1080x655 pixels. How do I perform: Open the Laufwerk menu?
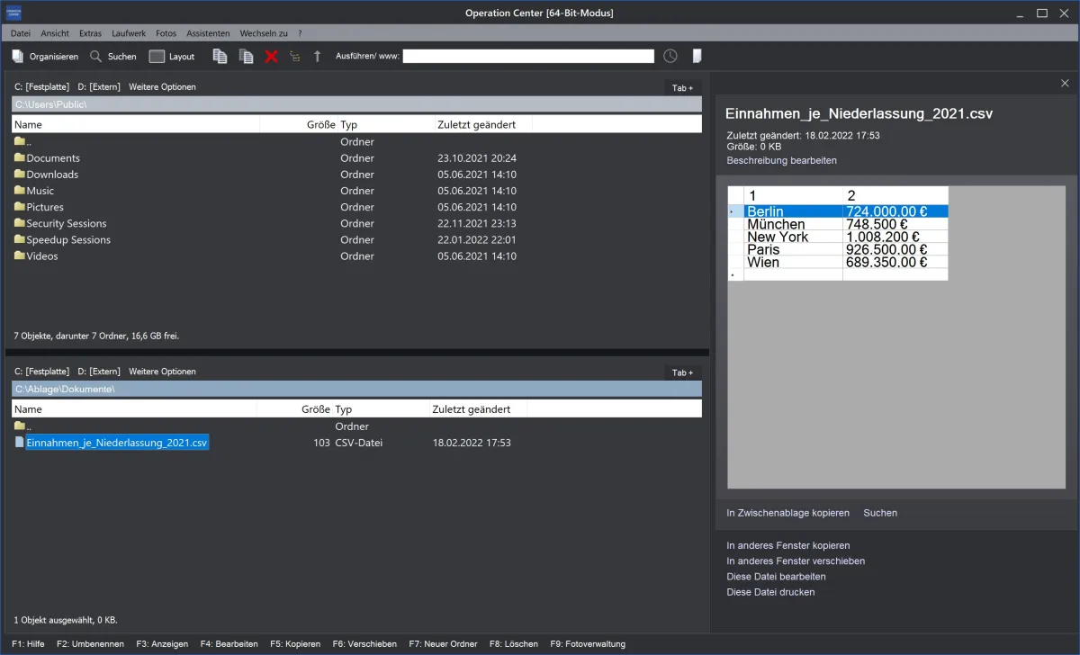(128, 32)
